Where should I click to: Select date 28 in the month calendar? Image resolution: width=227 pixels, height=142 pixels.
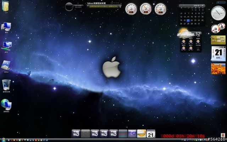[x=188, y=24]
